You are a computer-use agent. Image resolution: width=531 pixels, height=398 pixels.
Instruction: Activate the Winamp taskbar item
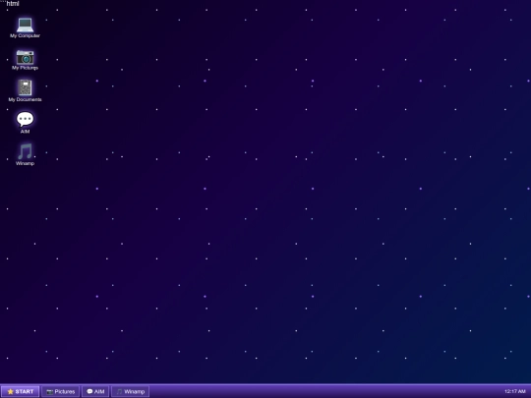(131, 391)
